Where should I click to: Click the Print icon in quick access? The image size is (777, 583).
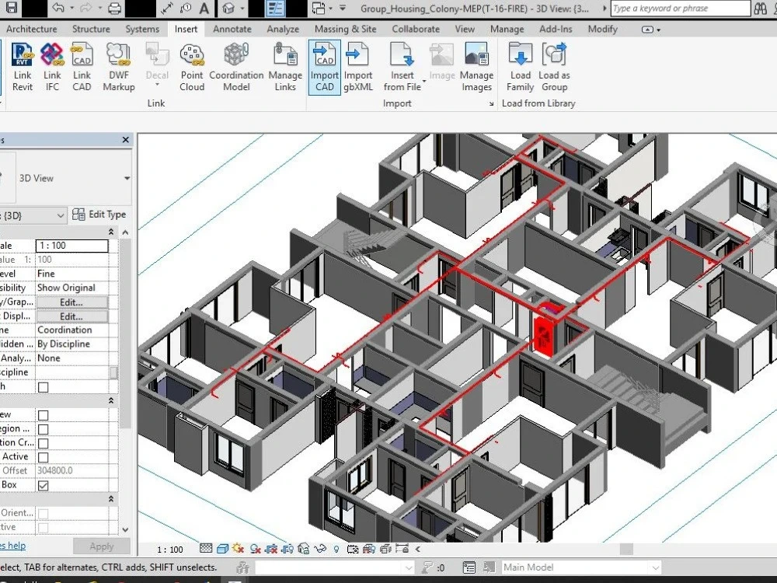coord(114,8)
